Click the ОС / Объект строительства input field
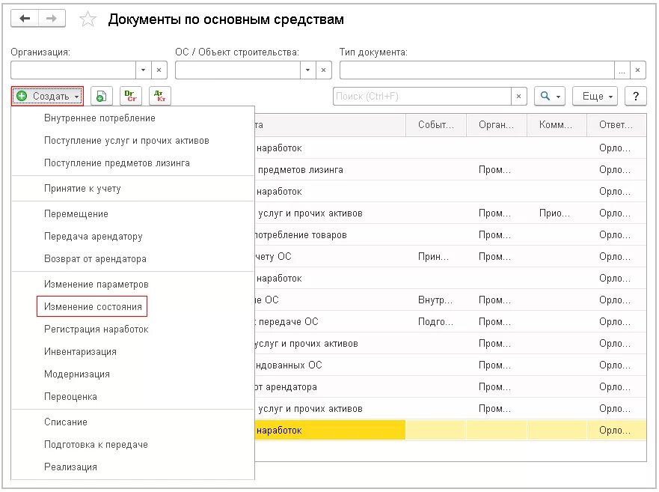The image size is (659, 492). click(x=238, y=70)
